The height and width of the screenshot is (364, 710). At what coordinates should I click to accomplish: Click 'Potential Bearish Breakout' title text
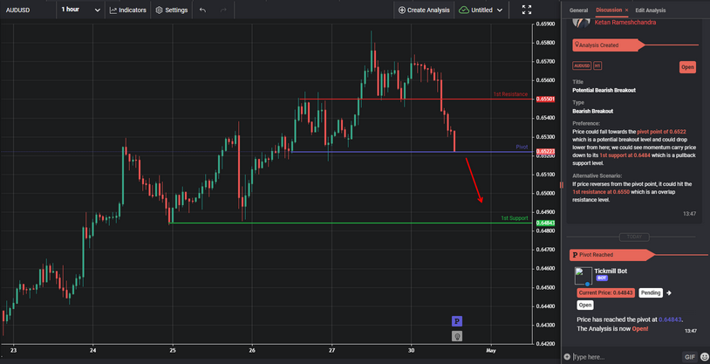click(x=604, y=90)
